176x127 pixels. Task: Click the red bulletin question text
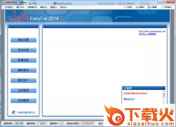(135, 94)
